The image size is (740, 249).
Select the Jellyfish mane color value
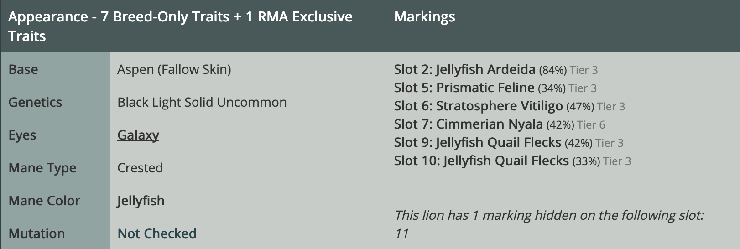pos(141,201)
